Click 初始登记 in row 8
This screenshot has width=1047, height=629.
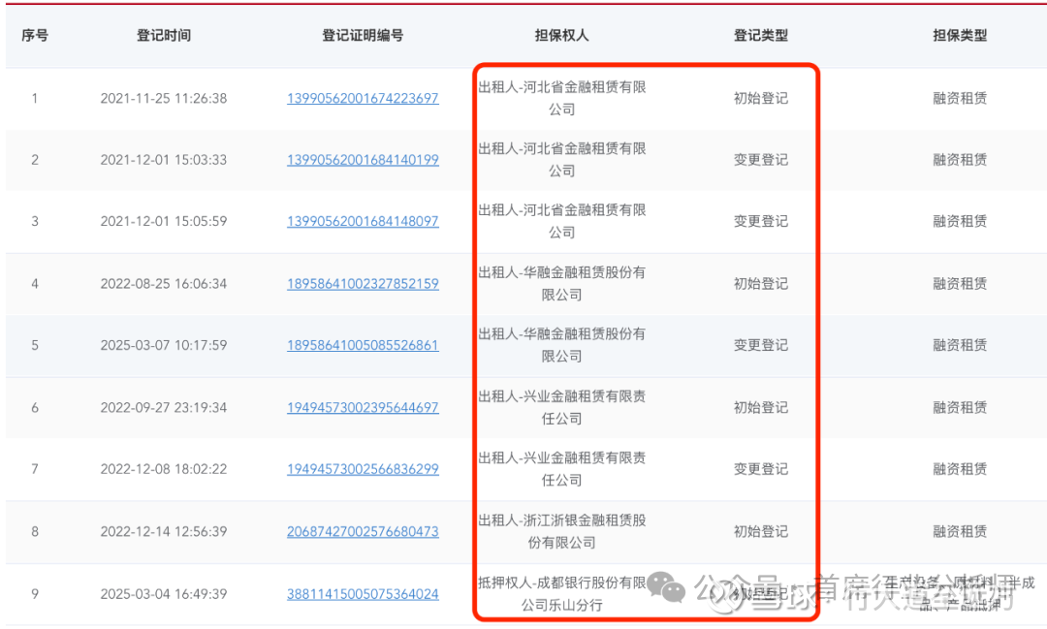coord(761,531)
